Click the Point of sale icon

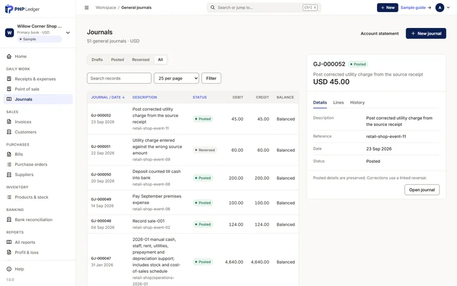9,89
